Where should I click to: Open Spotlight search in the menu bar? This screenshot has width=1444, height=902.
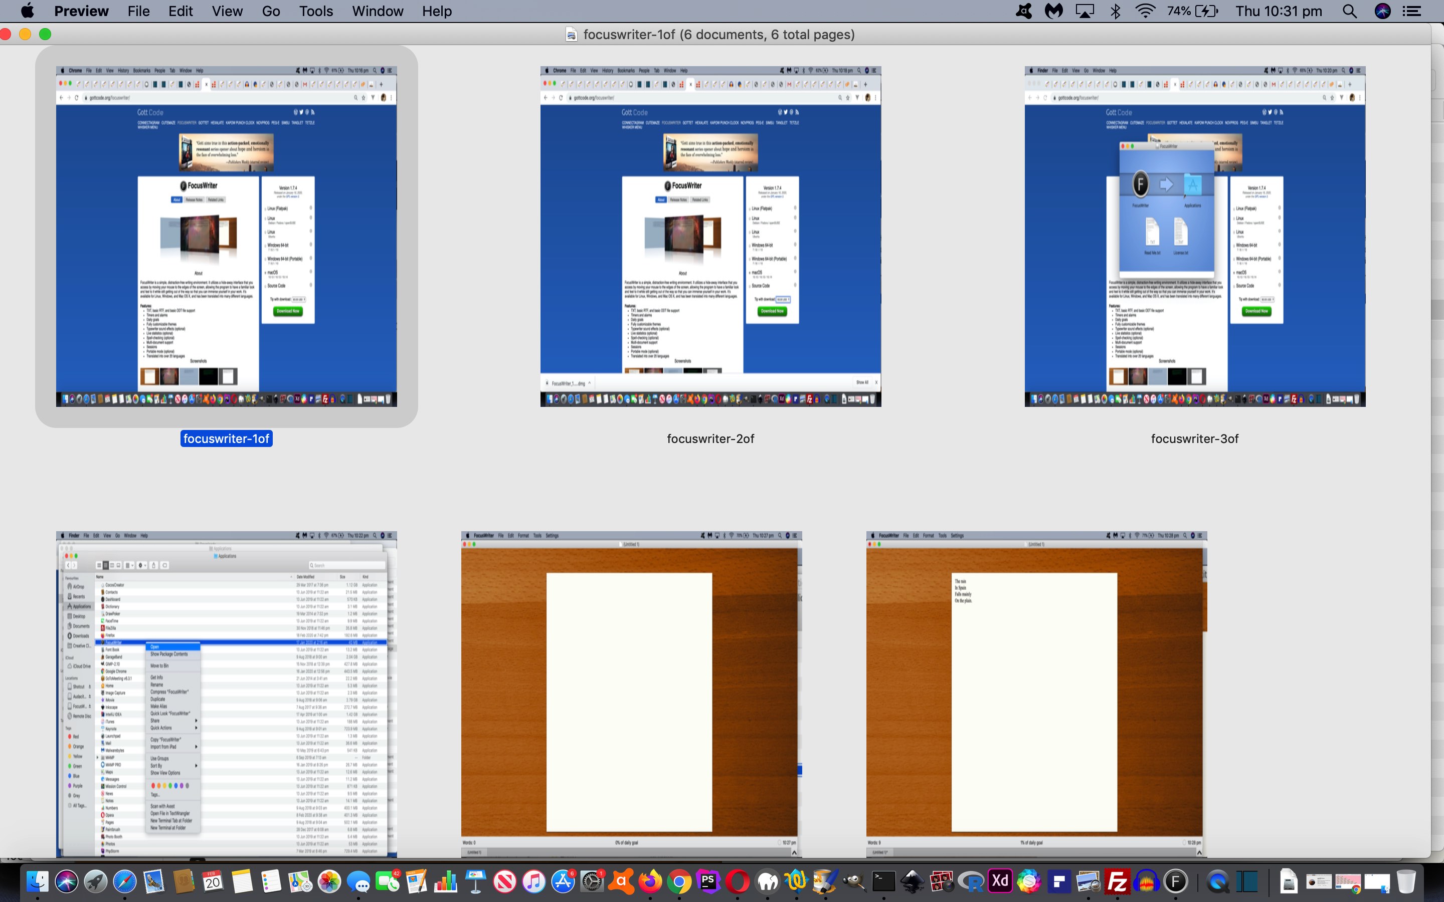1350,11
